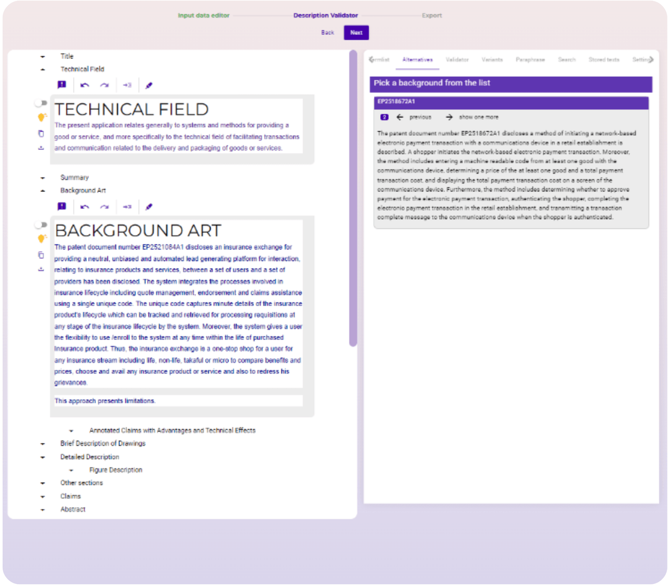The image size is (668, 588).
Task: Expand the Detailed Description section
Action: pos(43,457)
